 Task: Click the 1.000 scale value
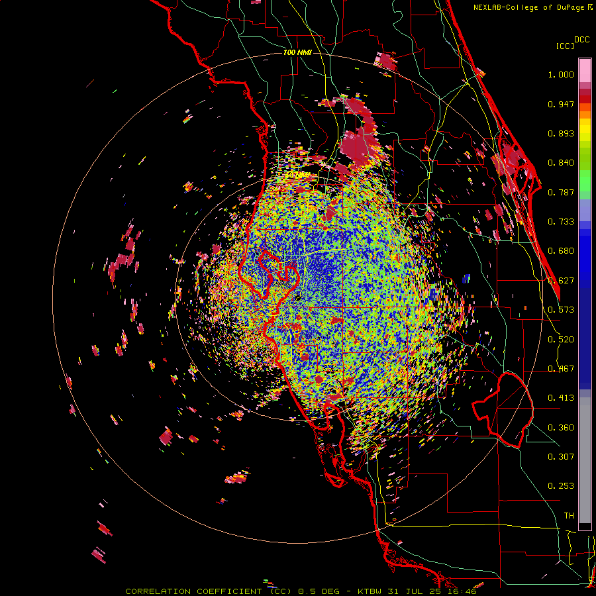tap(561, 74)
